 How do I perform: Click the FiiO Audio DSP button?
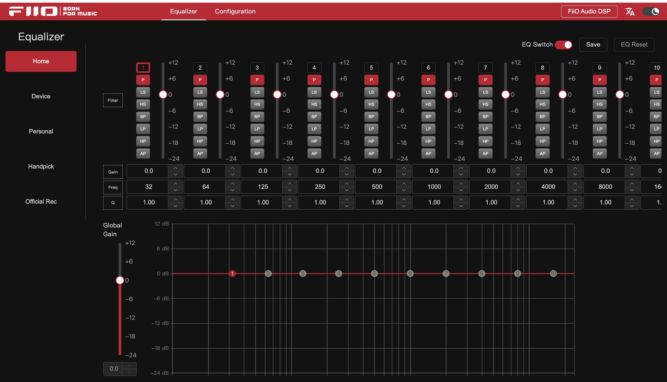point(589,12)
